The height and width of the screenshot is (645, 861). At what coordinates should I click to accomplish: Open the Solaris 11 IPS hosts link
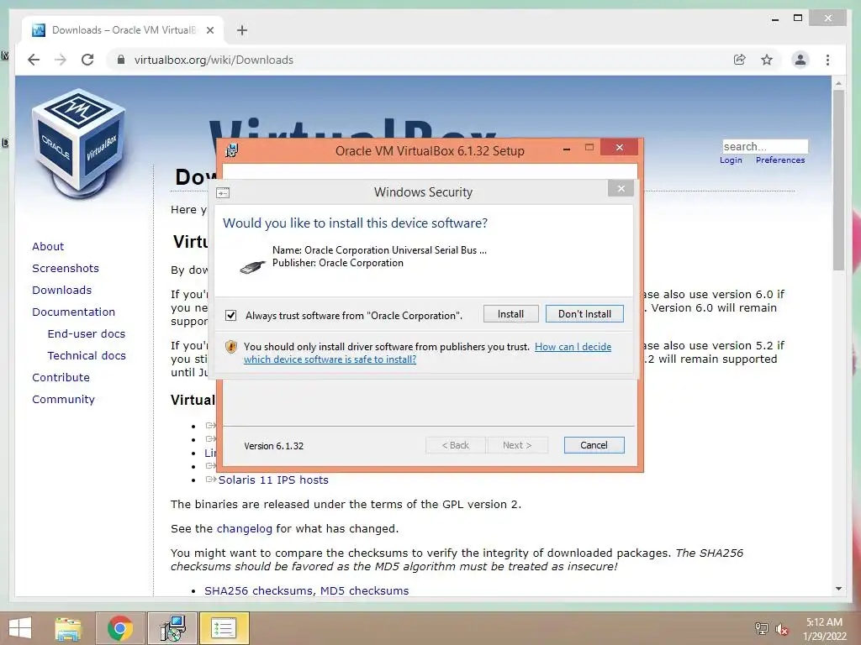273,480
